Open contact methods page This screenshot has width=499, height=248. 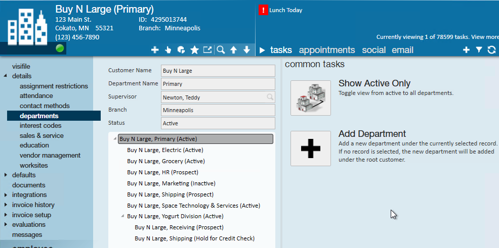pos(45,106)
